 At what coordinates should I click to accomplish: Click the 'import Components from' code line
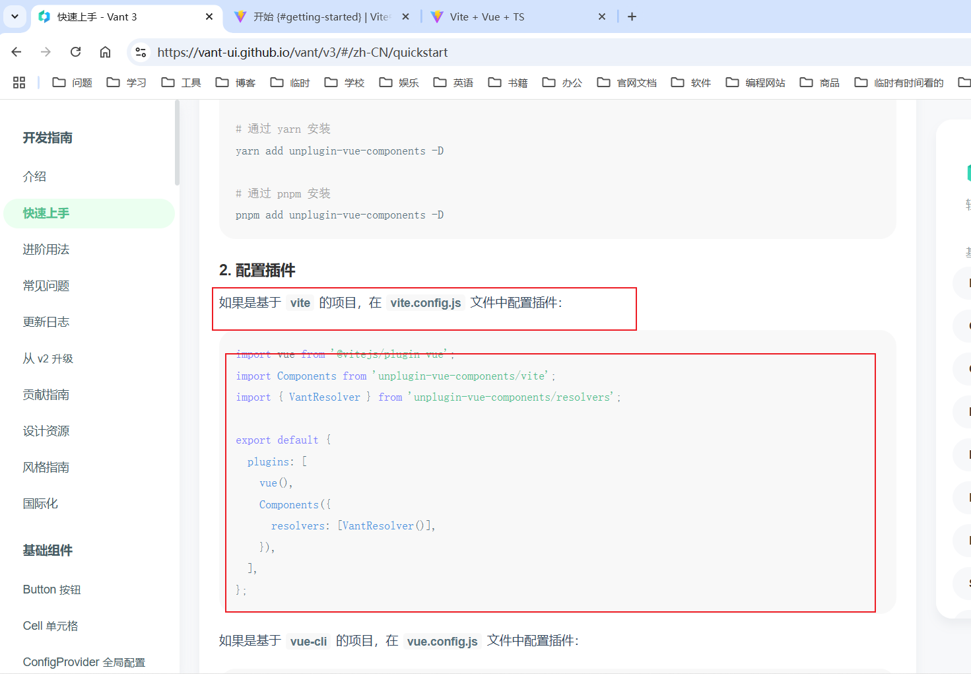pyautogui.click(x=395, y=376)
